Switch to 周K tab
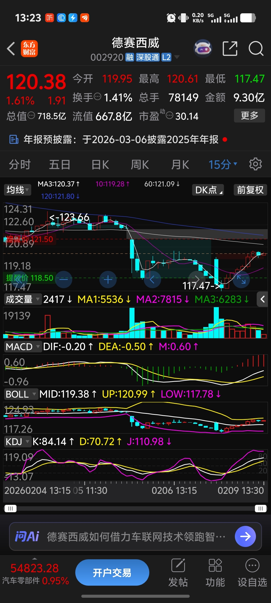The image size is (271, 603). (x=140, y=165)
